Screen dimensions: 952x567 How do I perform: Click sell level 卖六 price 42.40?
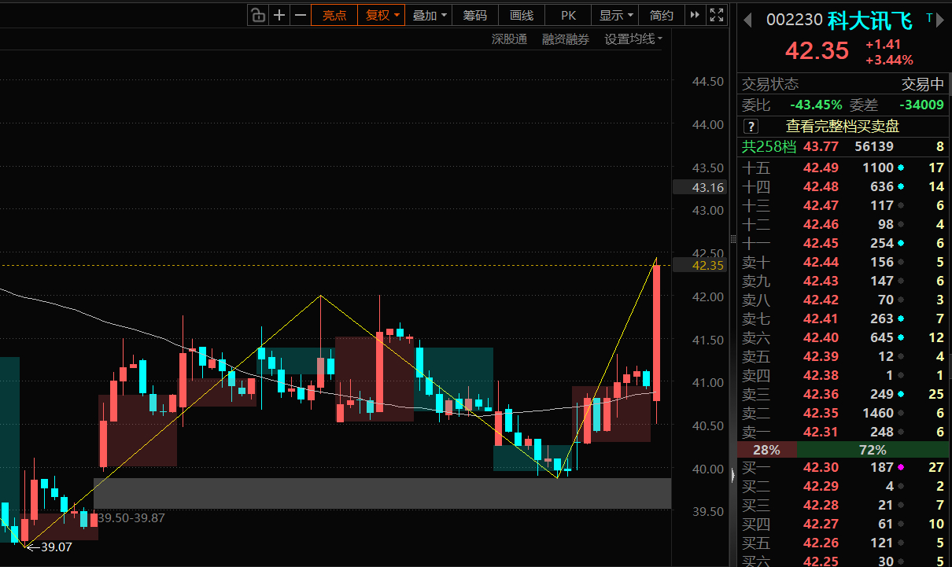[x=821, y=337]
